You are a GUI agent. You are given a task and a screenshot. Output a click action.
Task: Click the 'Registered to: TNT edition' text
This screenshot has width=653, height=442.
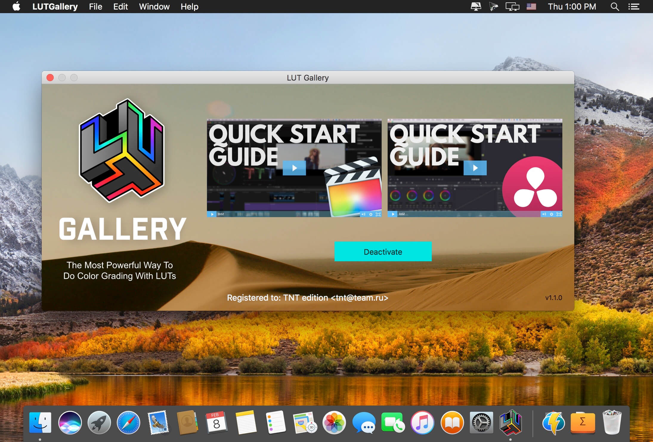(307, 298)
